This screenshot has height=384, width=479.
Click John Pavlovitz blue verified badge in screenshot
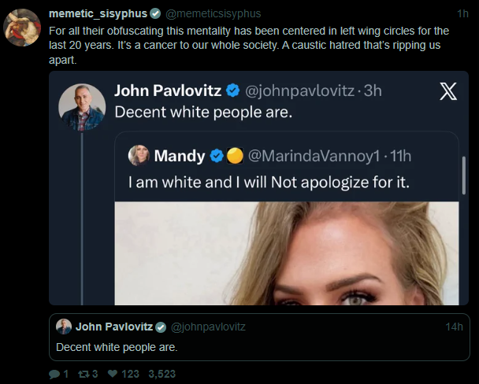pos(234,90)
